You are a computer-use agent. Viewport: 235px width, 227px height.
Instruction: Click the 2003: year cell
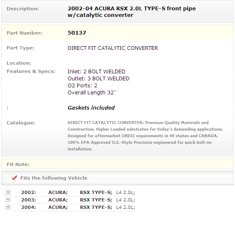click(x=28, y=200)
